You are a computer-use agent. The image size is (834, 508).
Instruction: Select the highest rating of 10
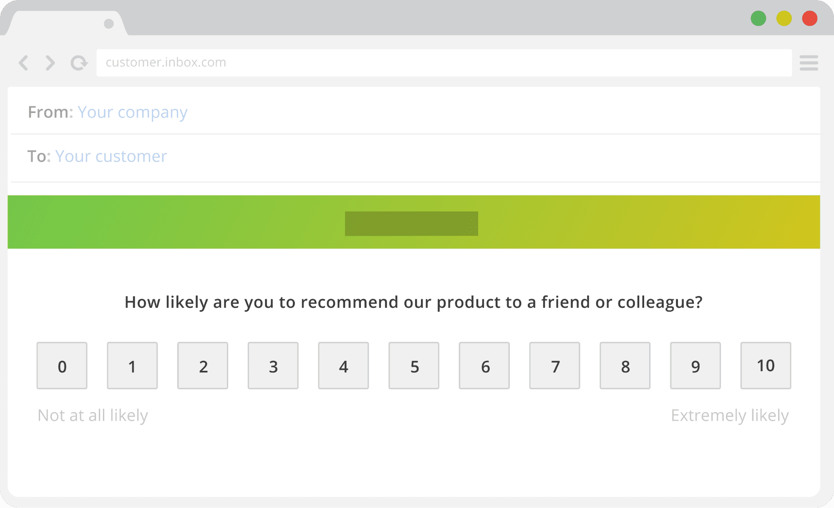coord(766,366)
